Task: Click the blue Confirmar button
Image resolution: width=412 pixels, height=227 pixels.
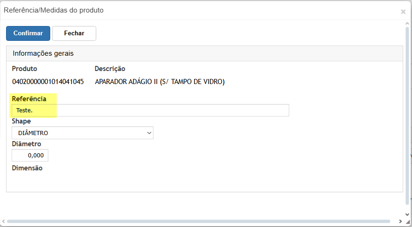Action: click(x=28, y=33)
